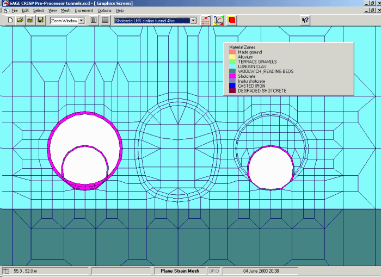Click the application icon in title bar

(x=5, y=3)
